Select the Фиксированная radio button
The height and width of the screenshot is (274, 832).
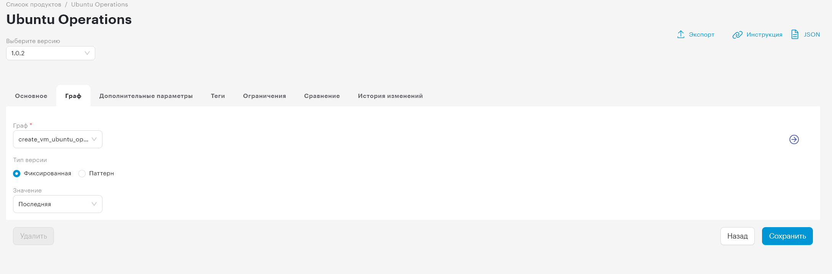pyautogui.click(x=17, y=173)
